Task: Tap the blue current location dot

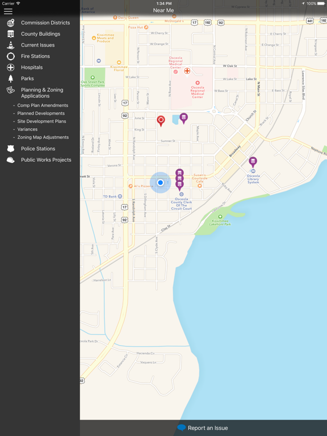Action: [160, 183]
